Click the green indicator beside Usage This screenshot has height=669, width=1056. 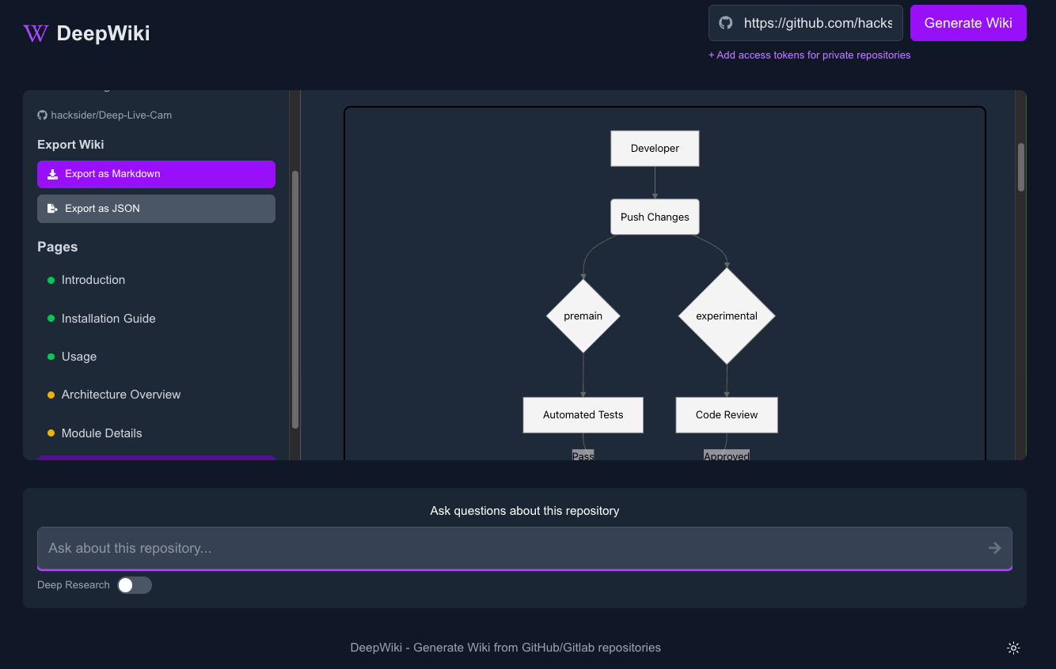pyautogui.click(x=50, y=357)
